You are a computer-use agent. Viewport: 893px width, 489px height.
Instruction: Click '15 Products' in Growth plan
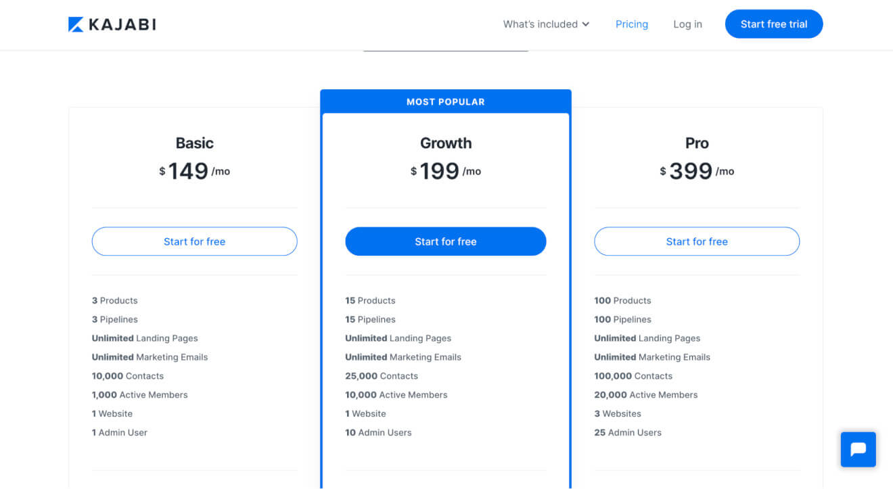370,300
